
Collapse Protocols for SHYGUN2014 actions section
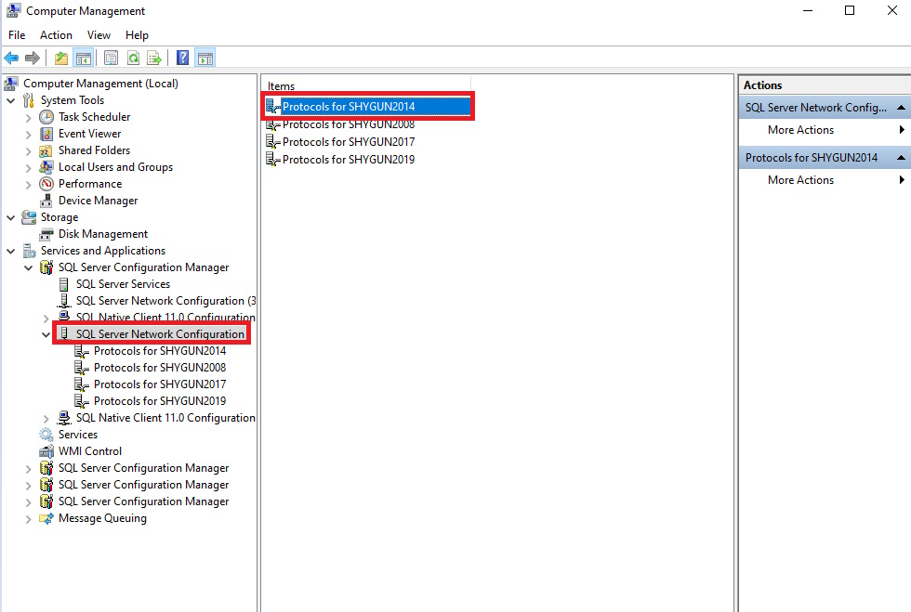pyautogui.click(x=901, y=158)
